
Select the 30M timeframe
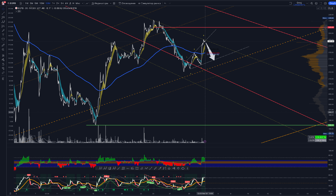pos(48,3)
